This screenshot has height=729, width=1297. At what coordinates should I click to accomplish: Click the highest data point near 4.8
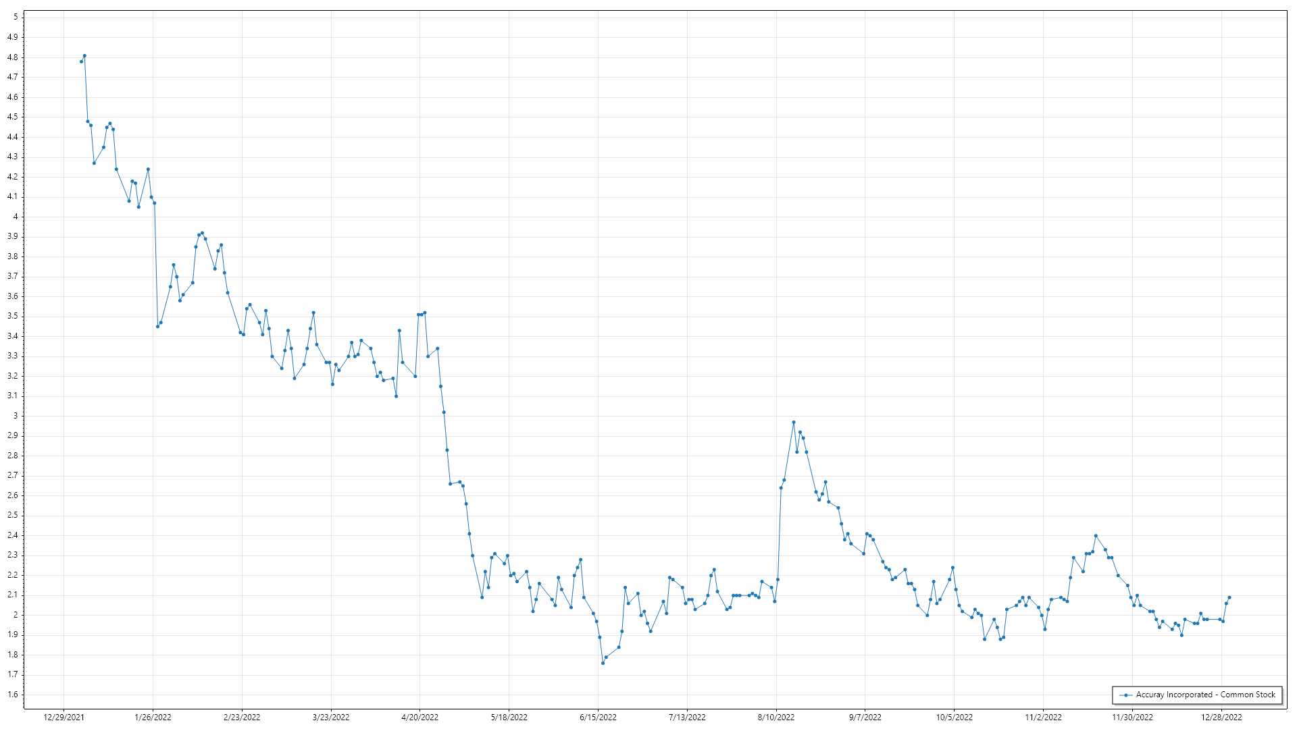click(x=84, y=56)
